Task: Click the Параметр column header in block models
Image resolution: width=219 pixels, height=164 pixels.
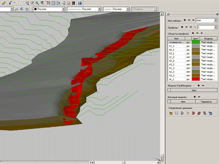Action: (206, 102)
